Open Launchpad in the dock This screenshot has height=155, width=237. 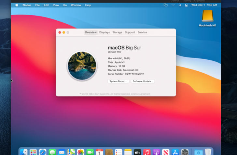33,152
